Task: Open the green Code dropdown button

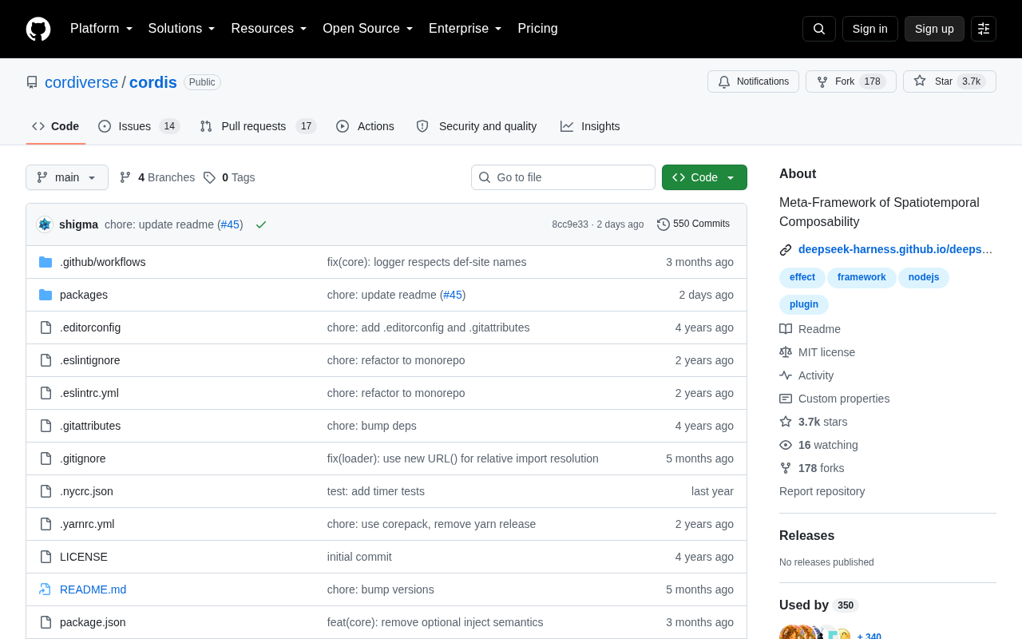Action: (x=704, y=177)
